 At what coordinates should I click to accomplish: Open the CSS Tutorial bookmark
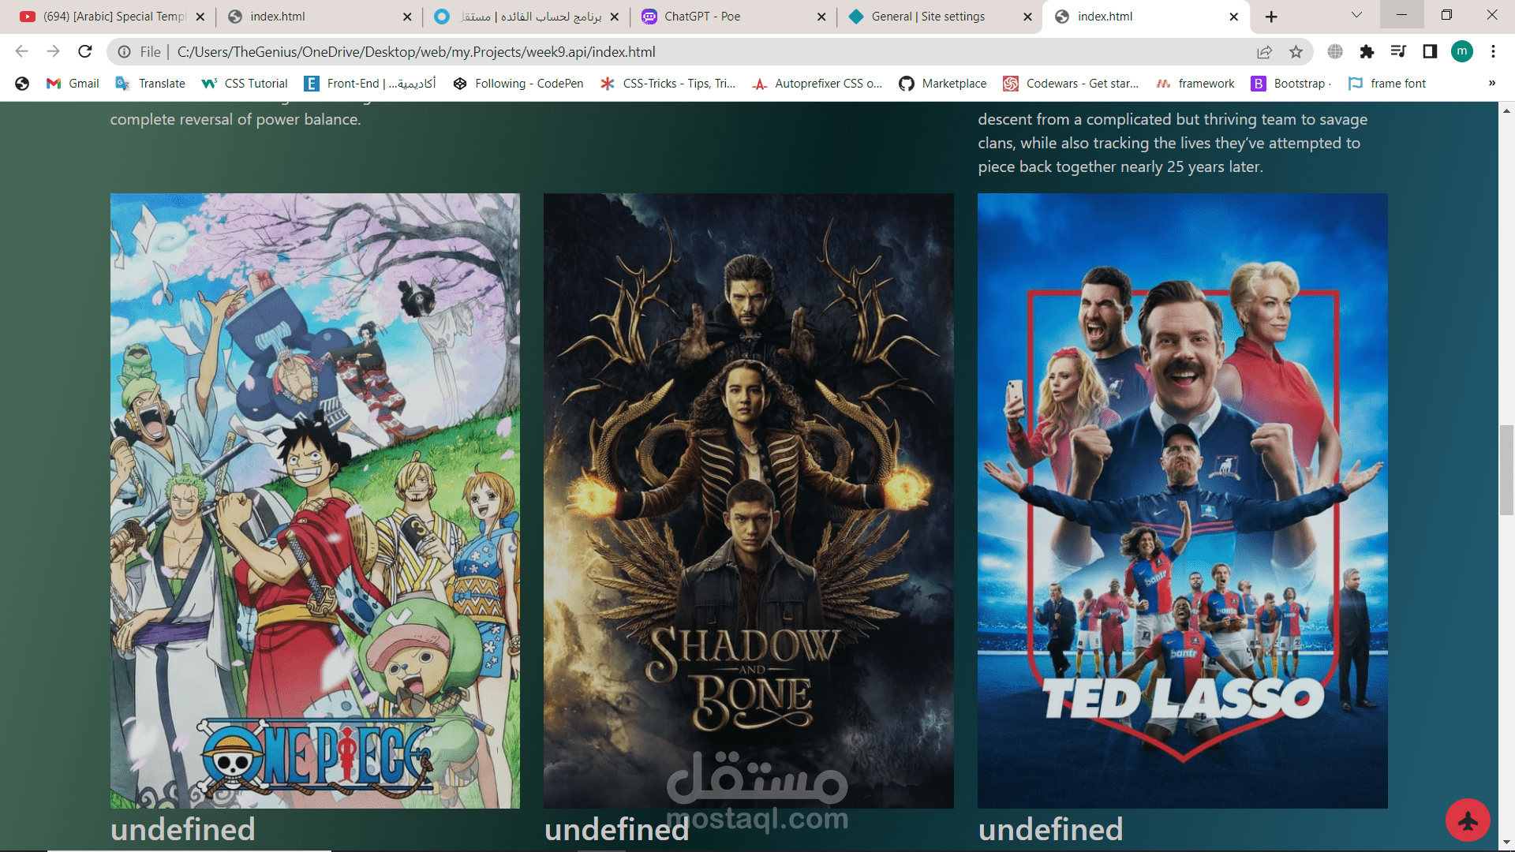coord(245,84)
